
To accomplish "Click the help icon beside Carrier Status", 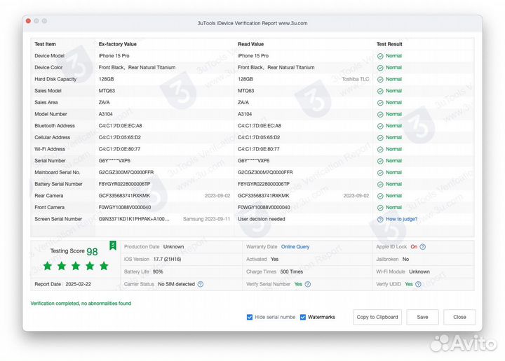I will pos(201,284).
